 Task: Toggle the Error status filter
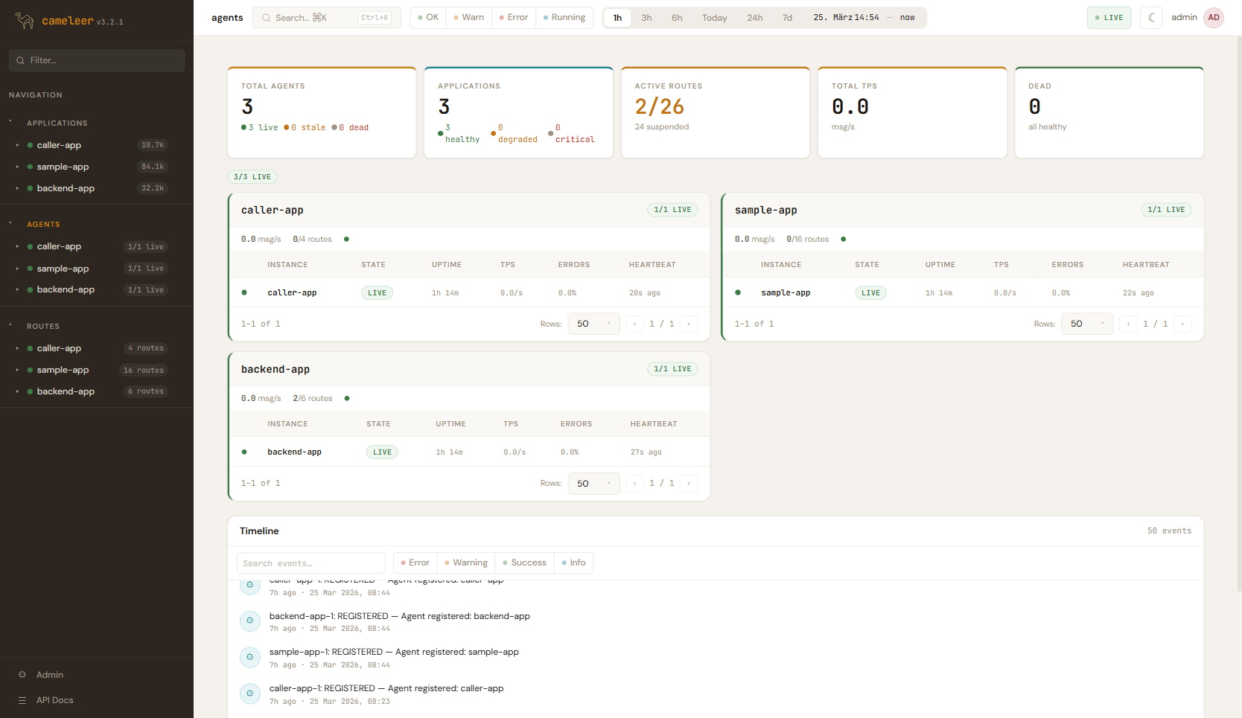513,18
